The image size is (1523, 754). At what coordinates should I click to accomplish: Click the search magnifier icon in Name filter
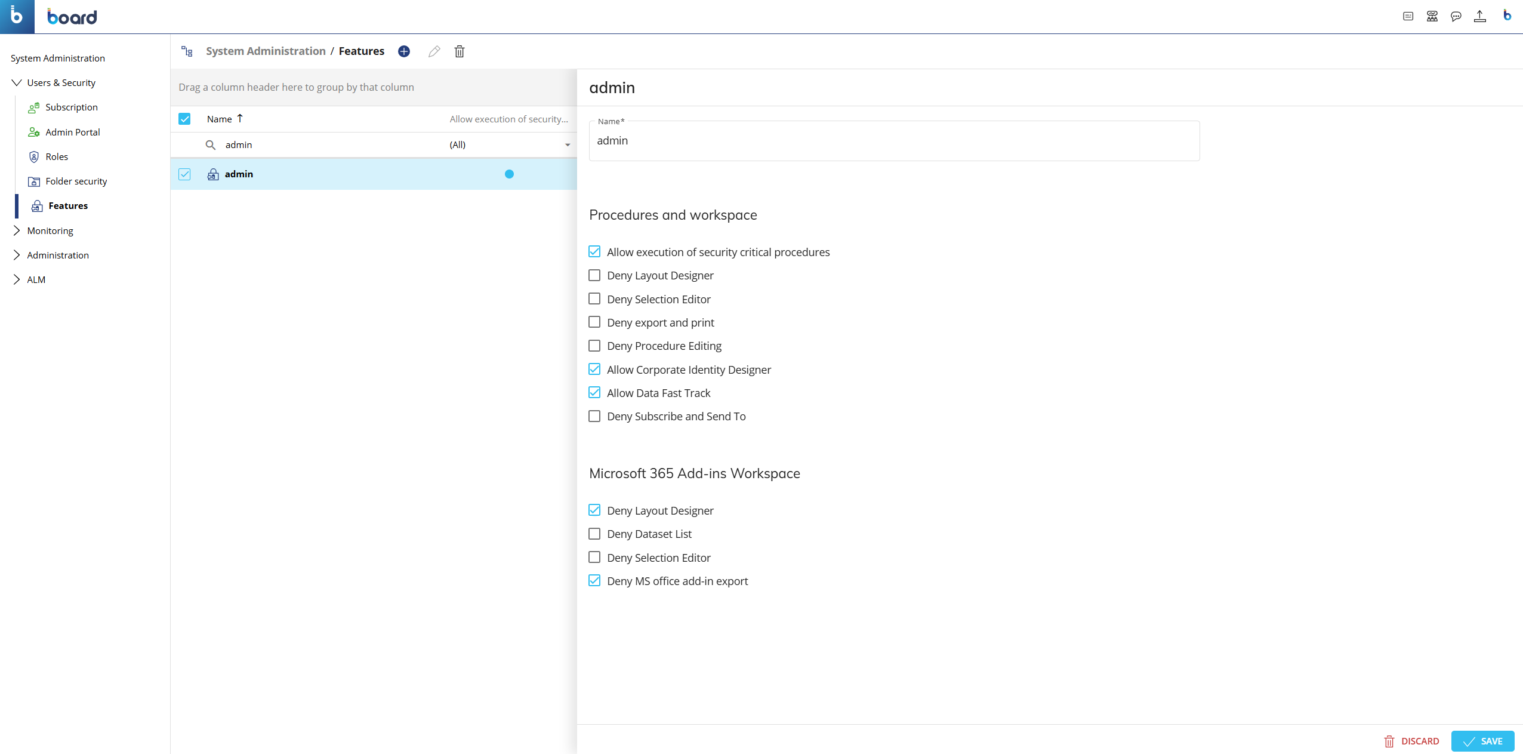[x=210, y=145]
